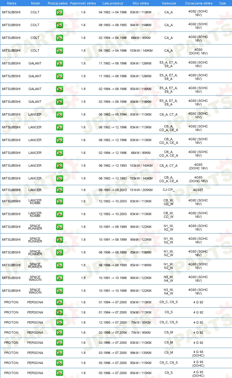232x378 pixels.
Task: Click petrol fuel icon for COLT 103kW/140KM row
Action: [x=59, y=51]
